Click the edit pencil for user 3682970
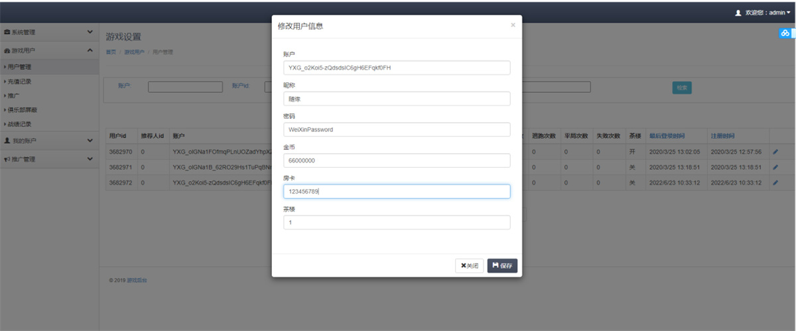The image size is (796, 331). [775, 151]
